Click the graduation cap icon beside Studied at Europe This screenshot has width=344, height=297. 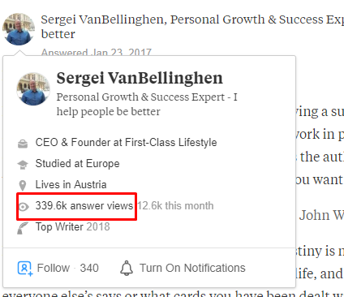23,164
